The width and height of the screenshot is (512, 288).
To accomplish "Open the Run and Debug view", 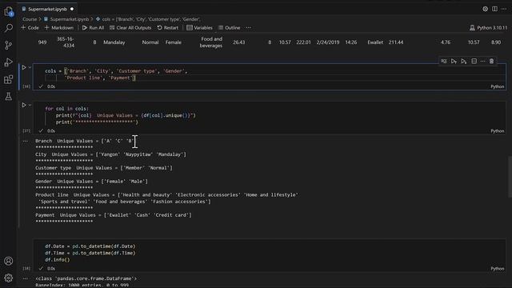I will pos(9,62).
